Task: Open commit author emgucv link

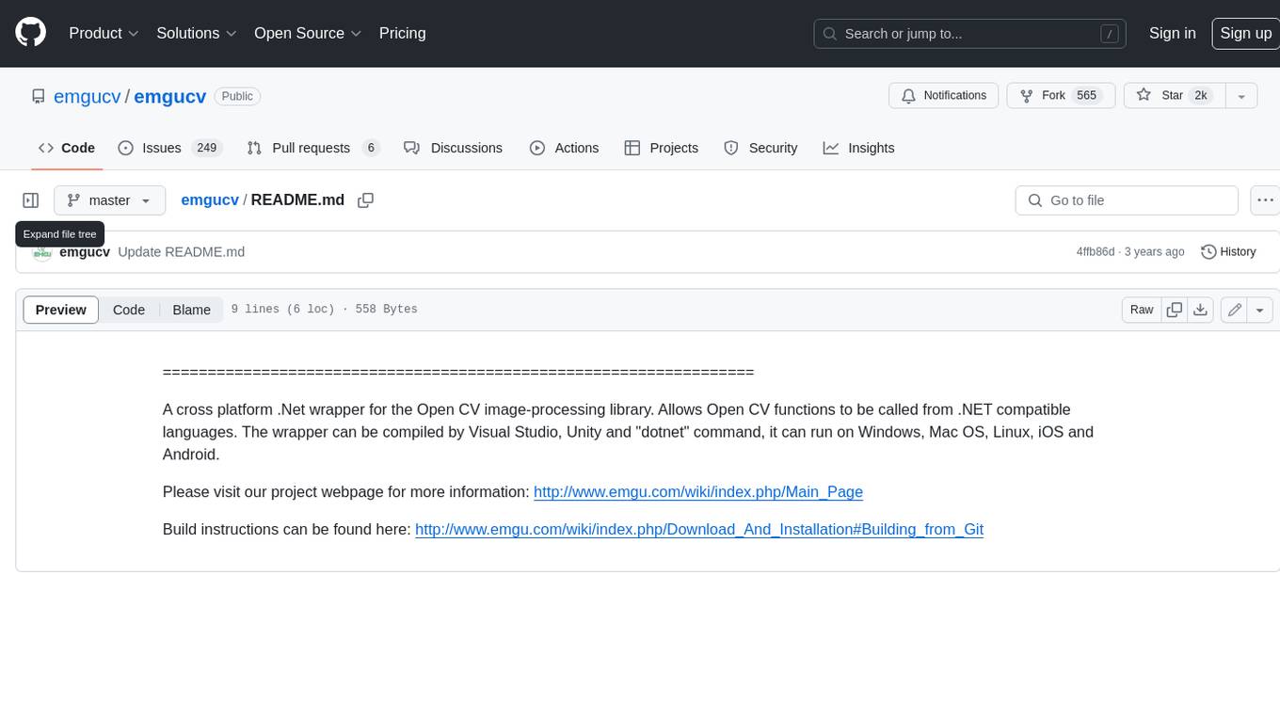Action: 85,252
